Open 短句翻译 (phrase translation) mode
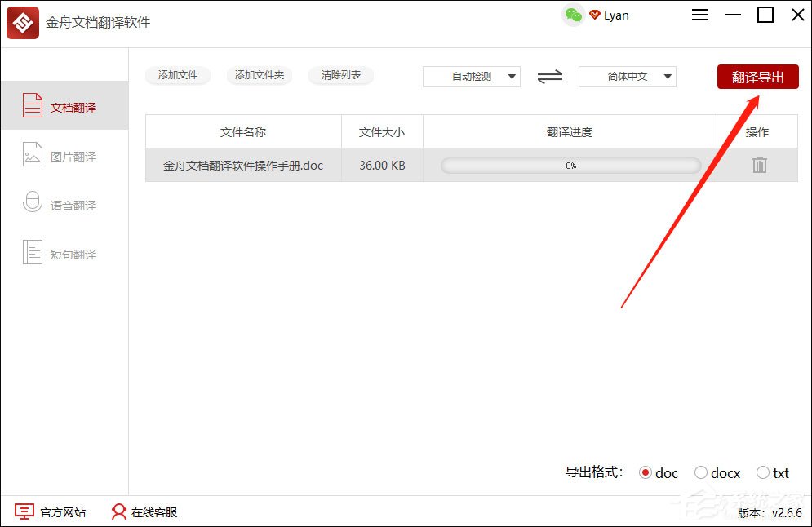Viewport: 812px width, 527px height. 64,253
